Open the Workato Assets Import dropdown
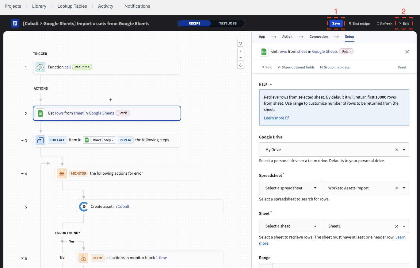This screenshot has height=268, width=420. pyautogui.click(x=404, y=188)
